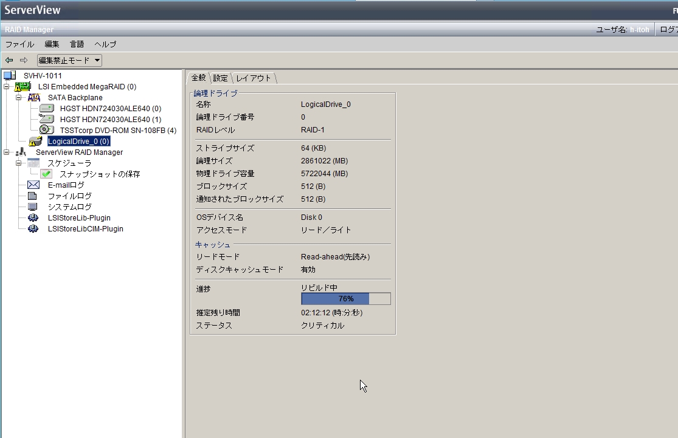Collapse the スケジューラ tree node
This screenshot has width=678, height=438.
[x=19, y=163]
